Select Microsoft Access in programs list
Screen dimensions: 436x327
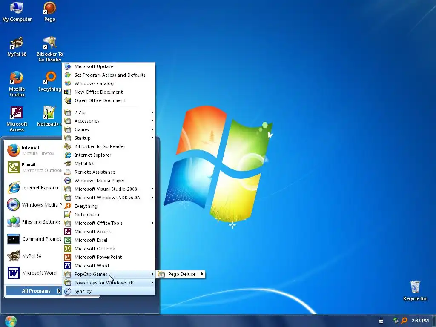[109, 231]
